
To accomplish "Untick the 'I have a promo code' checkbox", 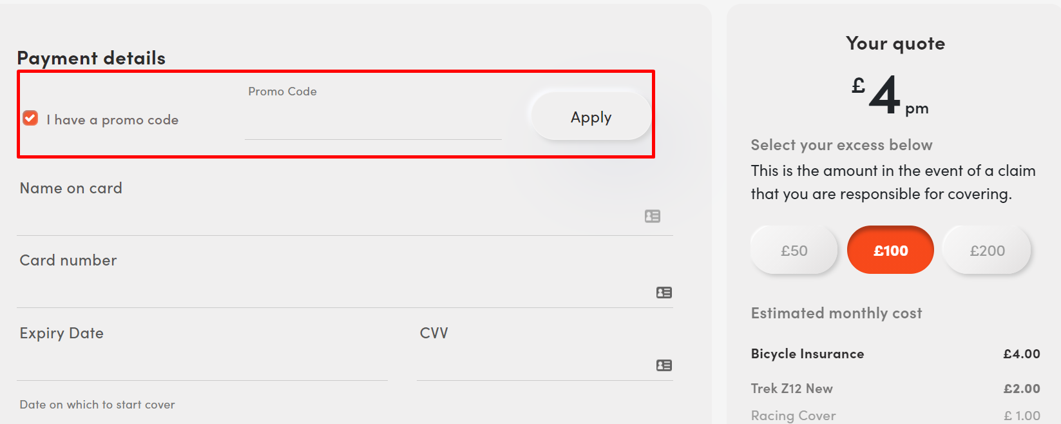I will [30, 118].
